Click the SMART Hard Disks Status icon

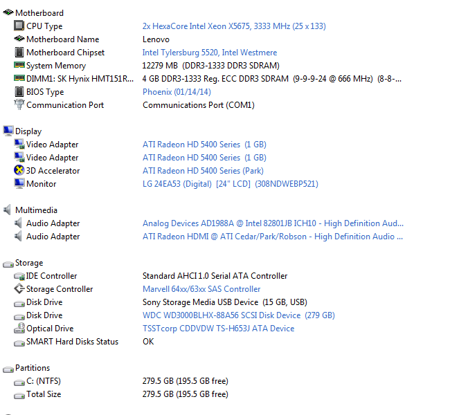[x=19, y=342]
